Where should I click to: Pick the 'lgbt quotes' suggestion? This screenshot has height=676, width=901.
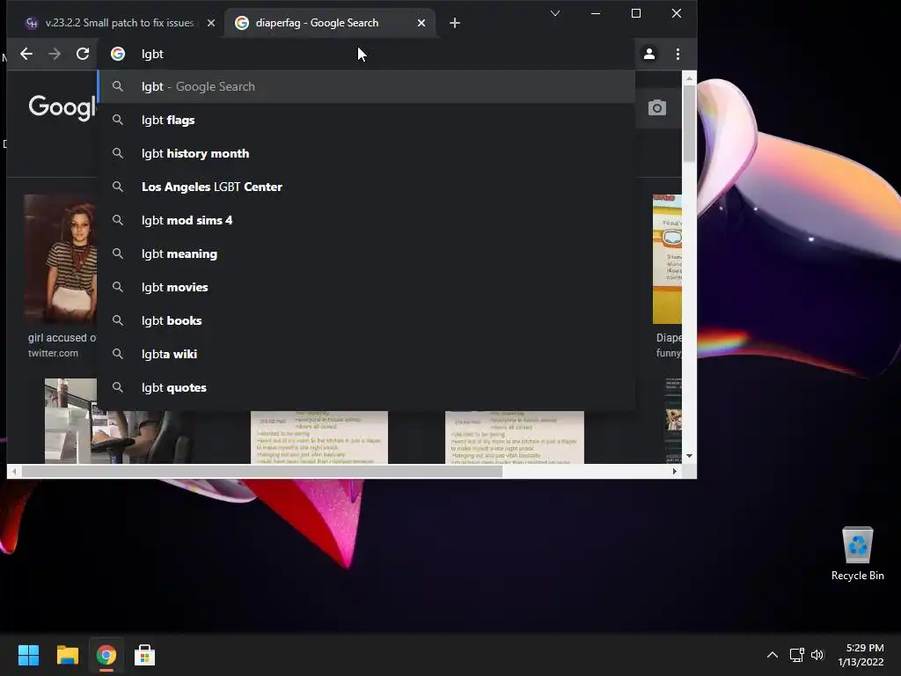[366, 387]
